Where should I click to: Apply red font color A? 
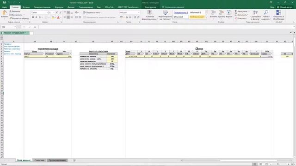click(58, 18)
